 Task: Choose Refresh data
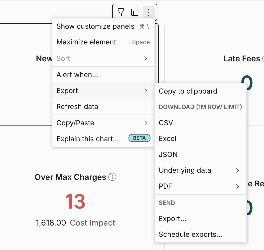pos(103,107)
